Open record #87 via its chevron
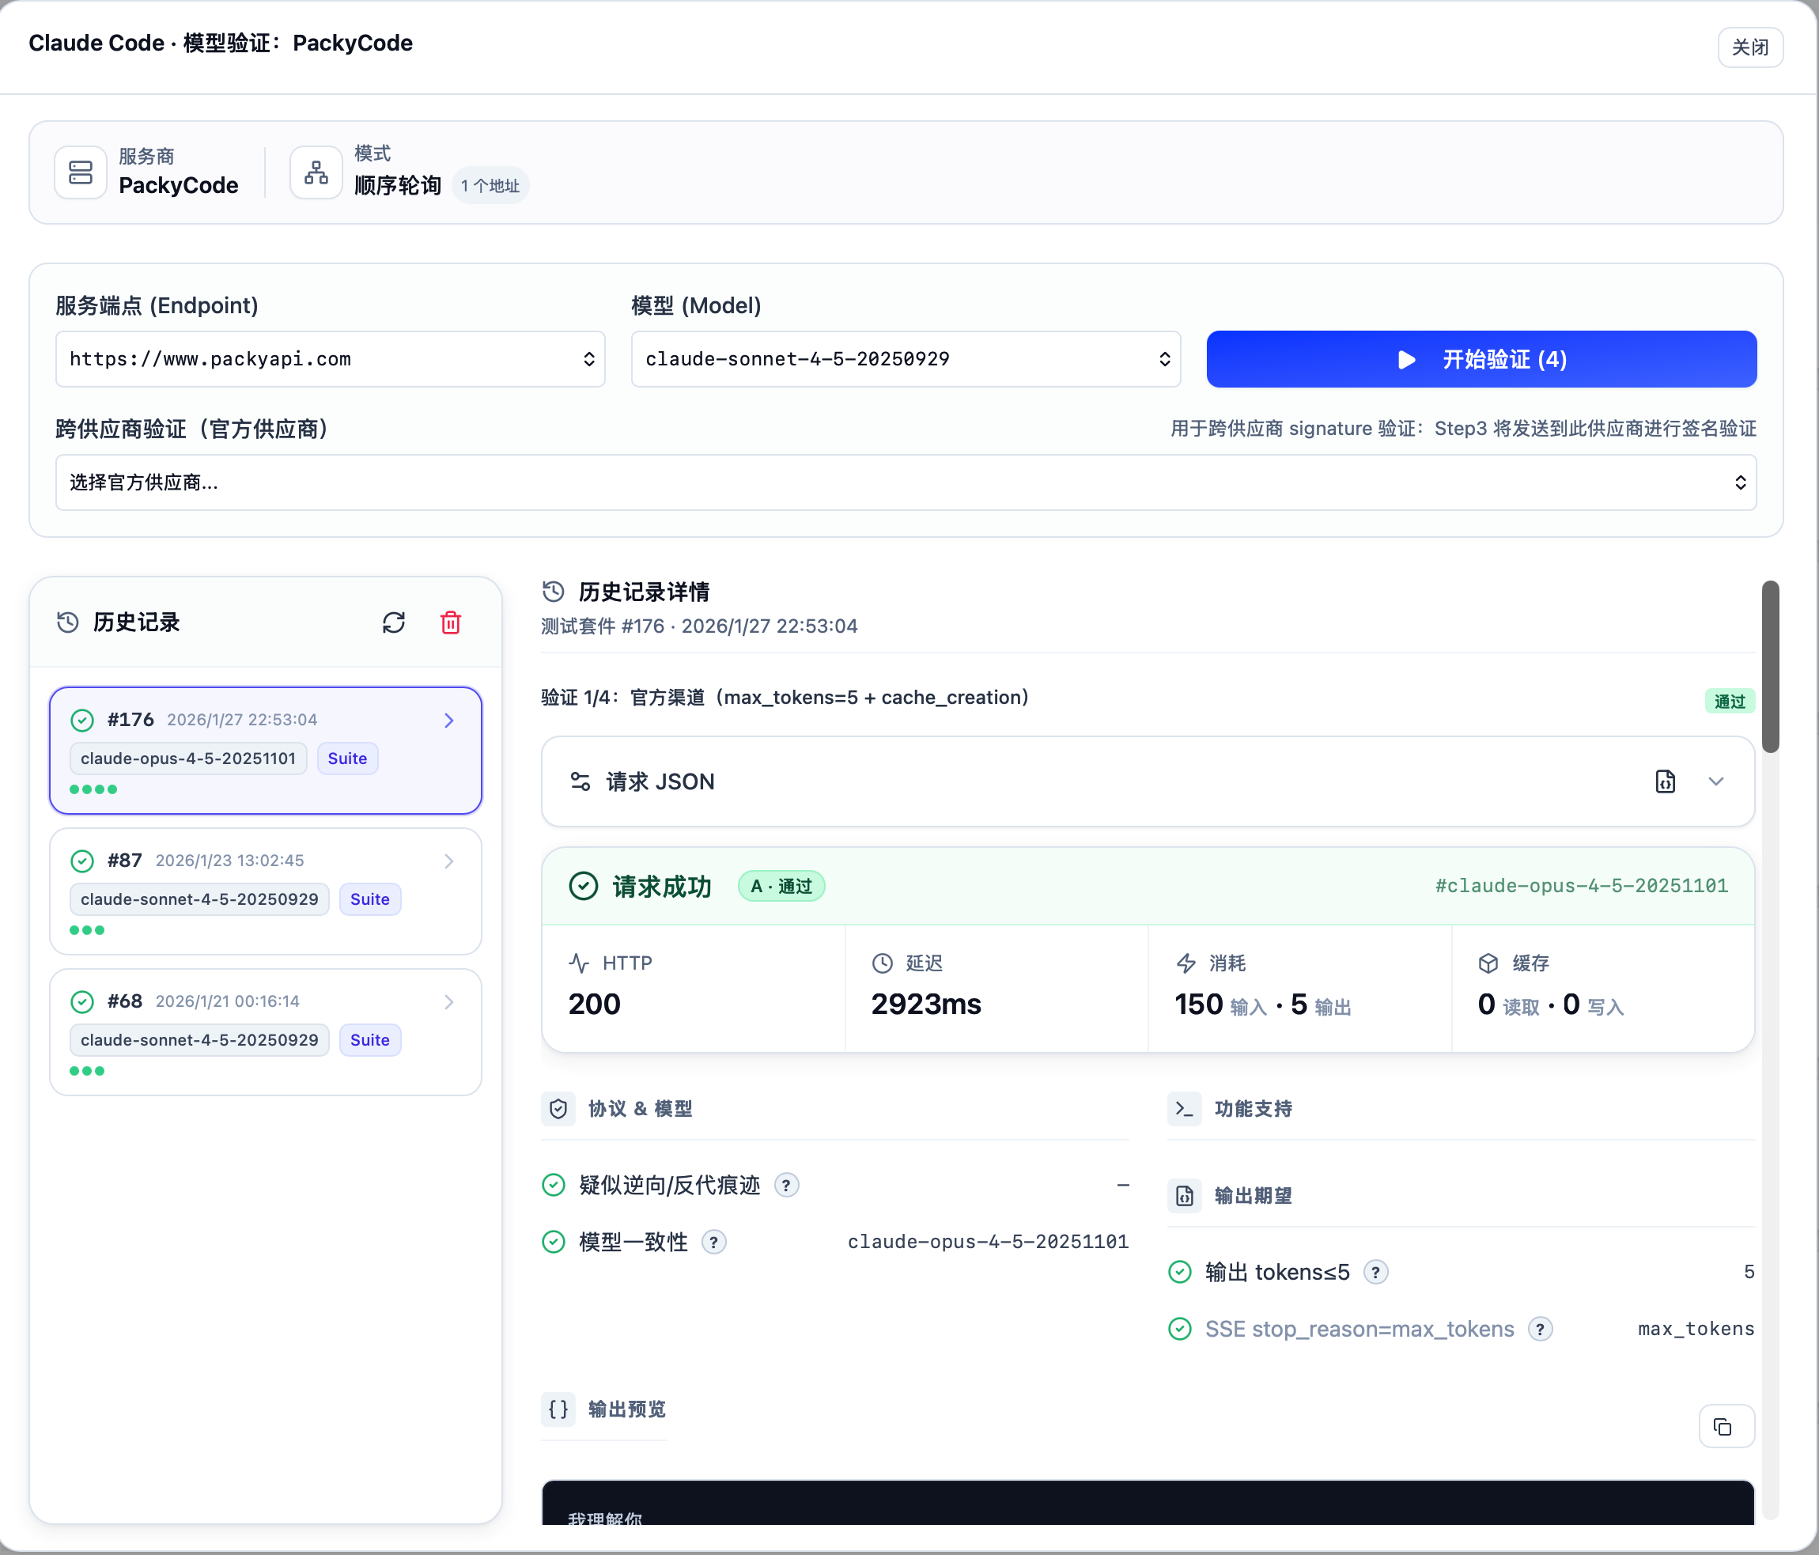1819x1555 pixels. pos(449,861)
